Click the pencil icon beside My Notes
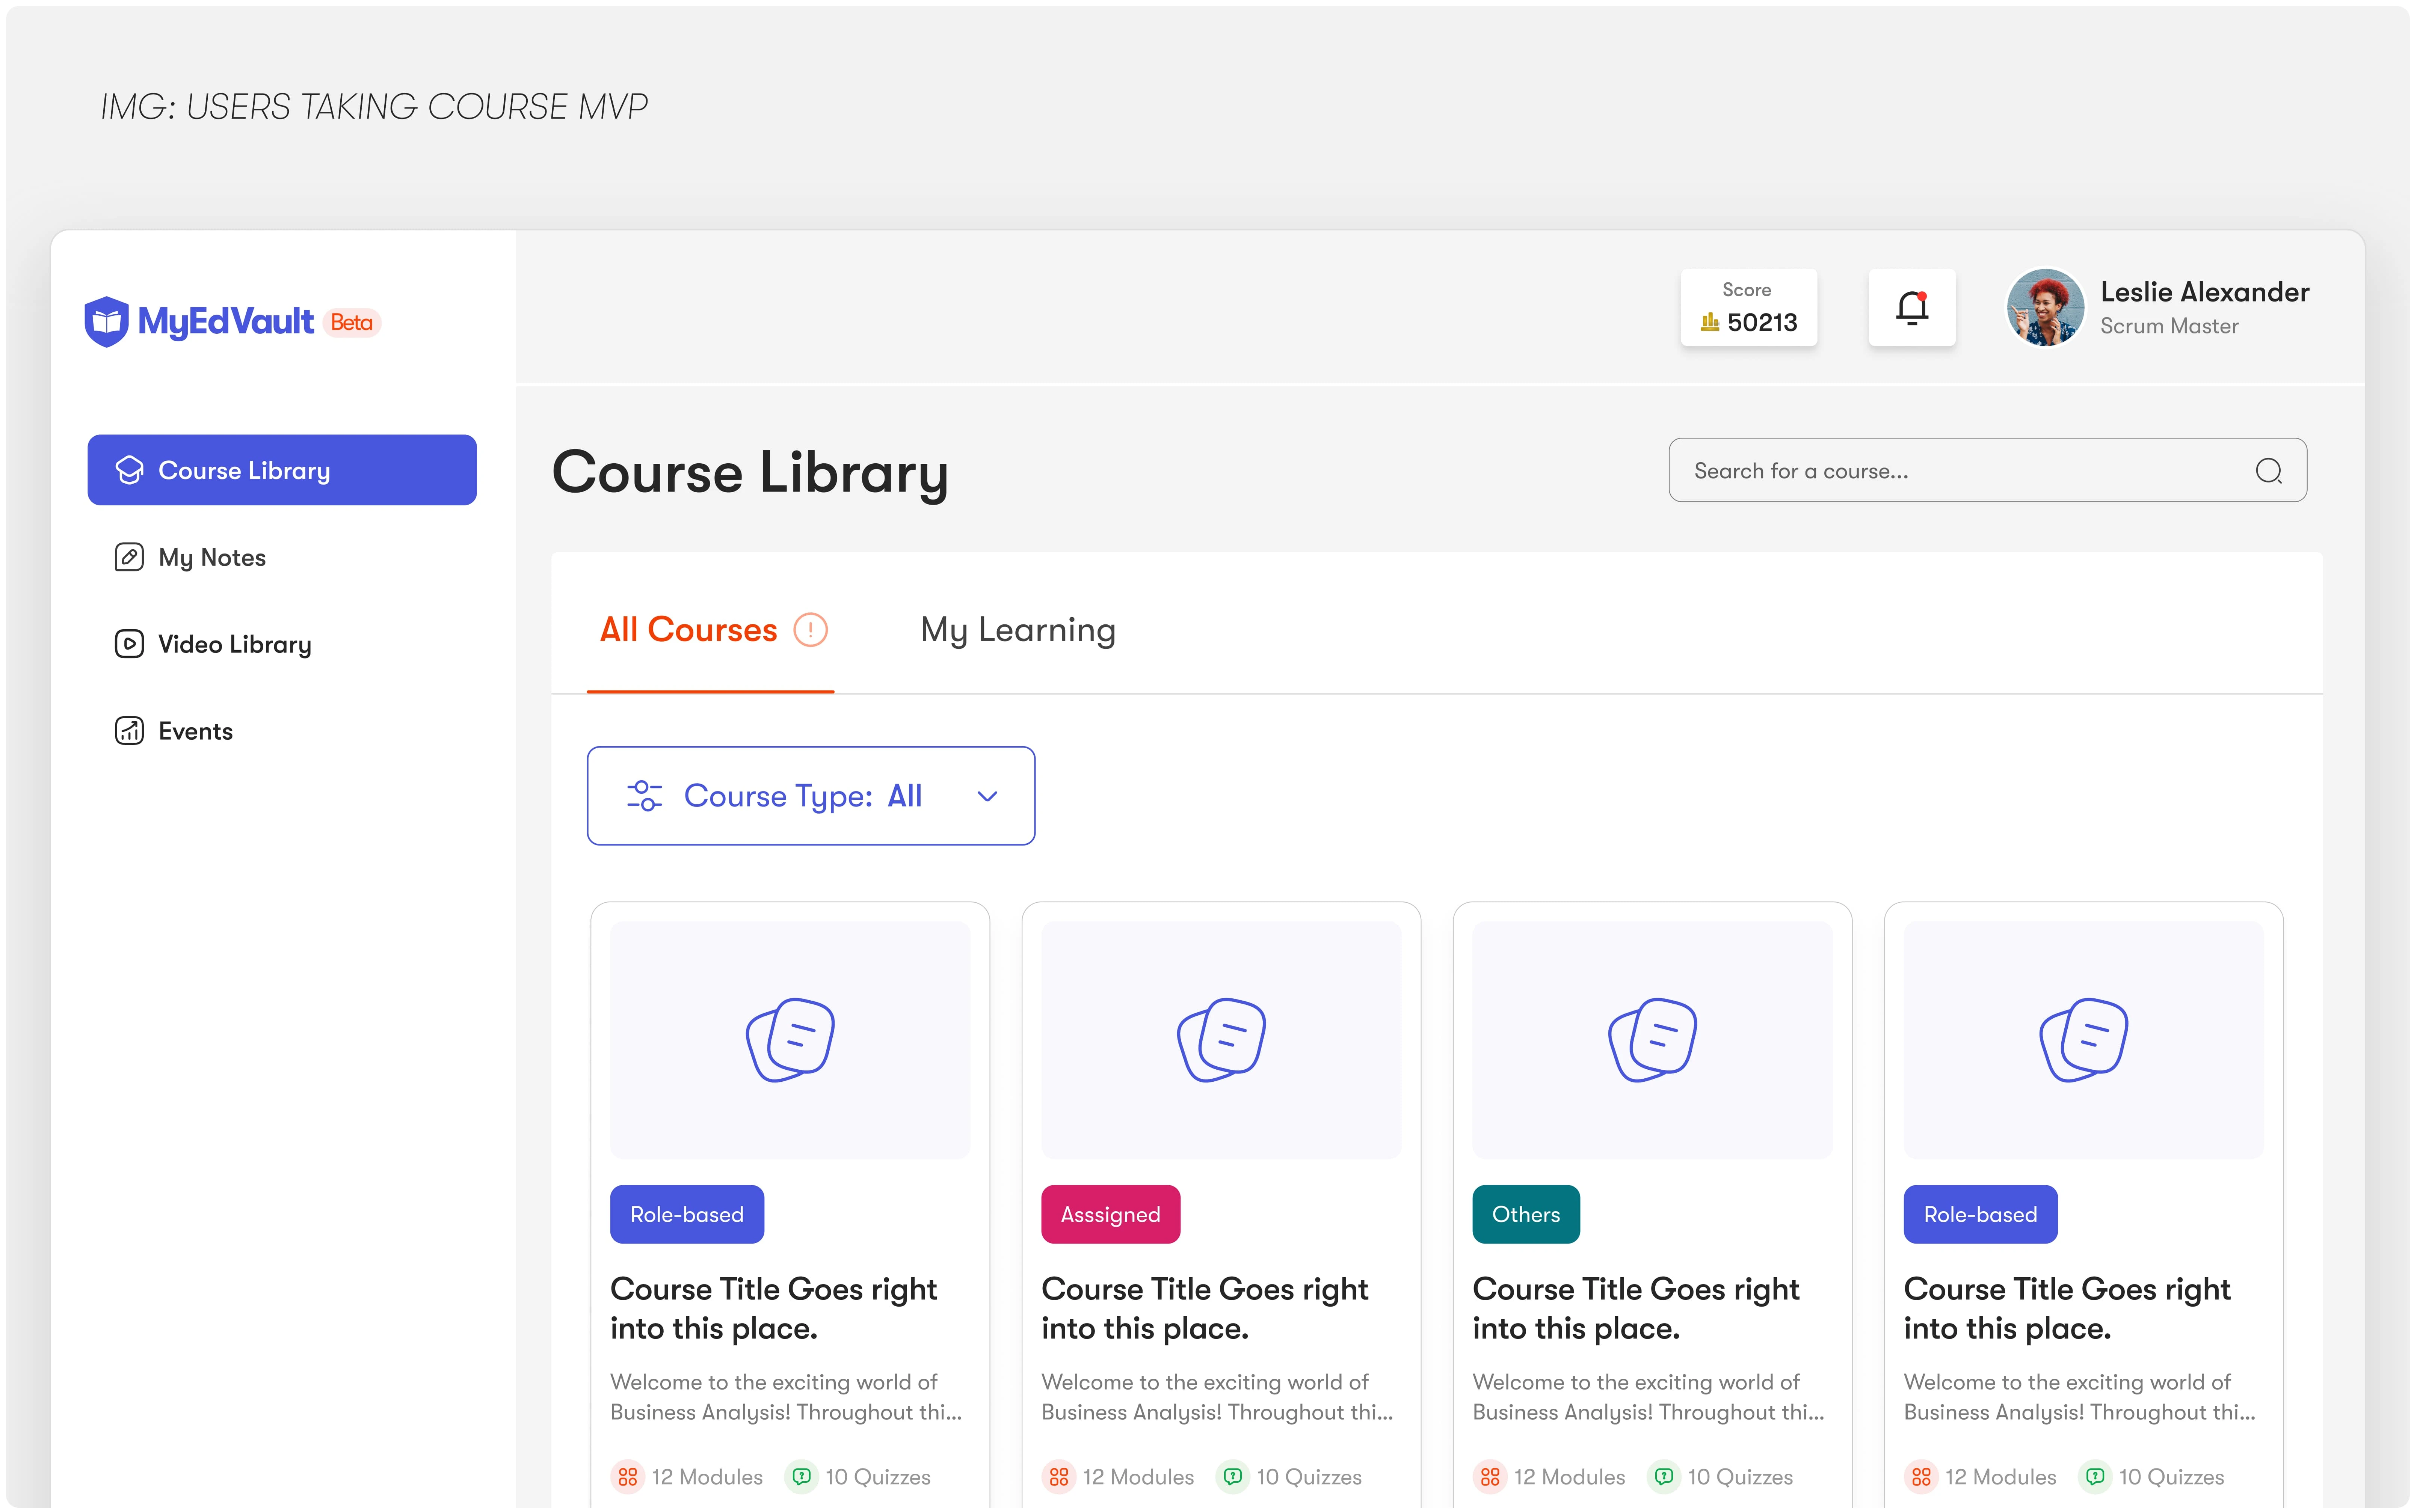The height and width of the screenshot is (1512, 2414). coord(129,557)
